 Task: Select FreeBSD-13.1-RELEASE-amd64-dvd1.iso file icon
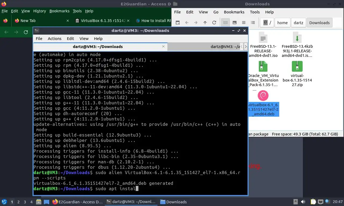click(263, 38)
